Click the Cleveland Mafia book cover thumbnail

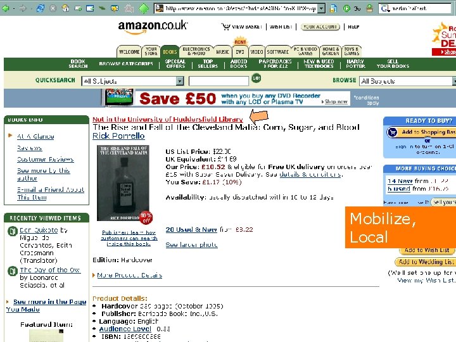tap(123, 183)
